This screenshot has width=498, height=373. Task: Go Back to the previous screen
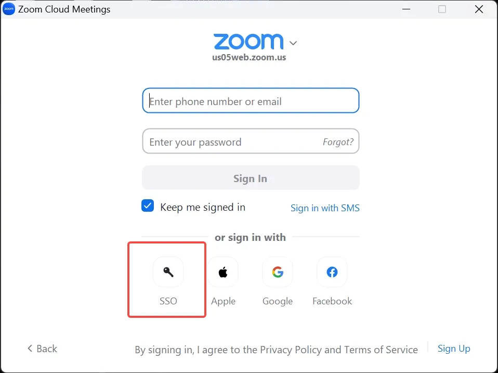point(42,349)
